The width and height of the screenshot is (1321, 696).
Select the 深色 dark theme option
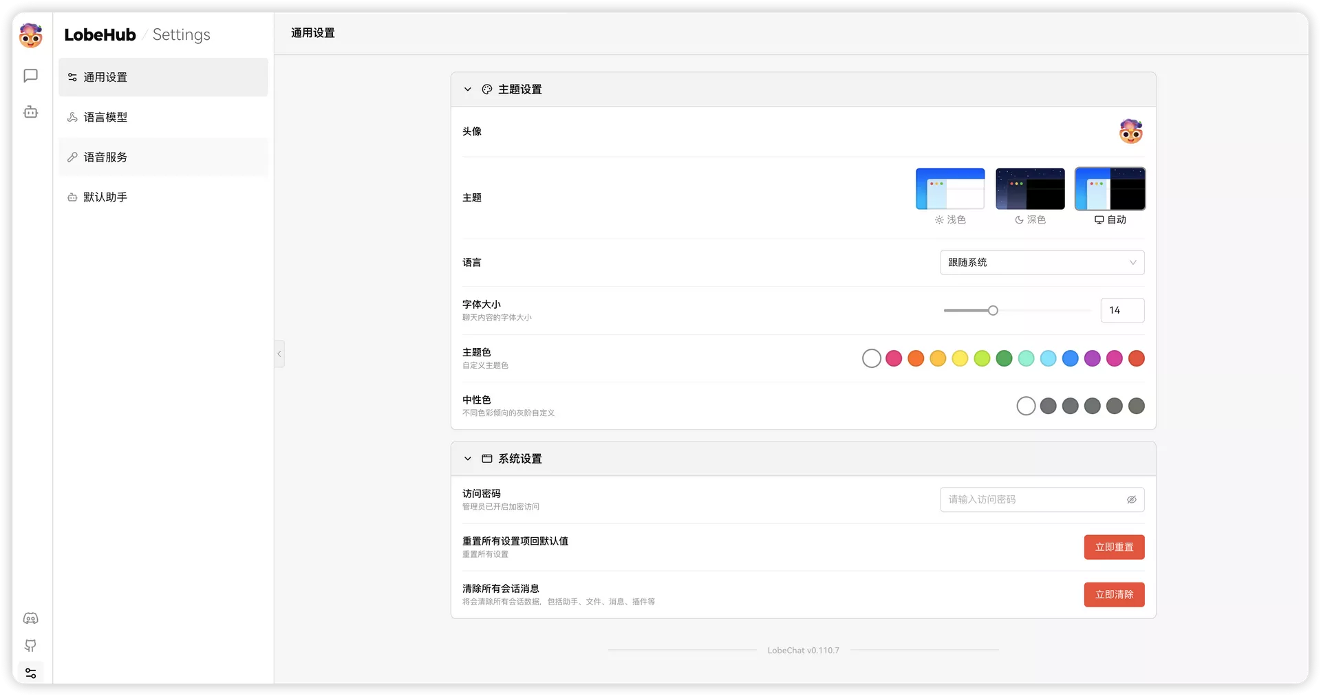point(1030,189)
